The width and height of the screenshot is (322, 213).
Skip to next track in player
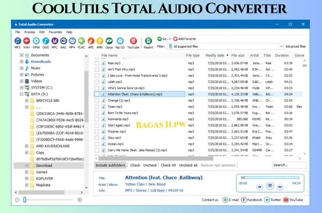pos(280,187)
